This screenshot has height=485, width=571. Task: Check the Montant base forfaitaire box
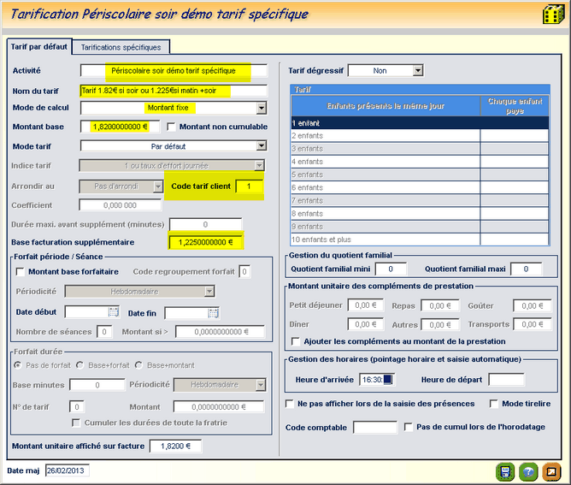pos(21,272)
